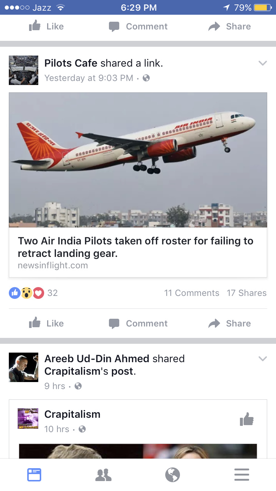
Task: Expand options chevron on Pilots Cafe post
Action: pos(262,63)
